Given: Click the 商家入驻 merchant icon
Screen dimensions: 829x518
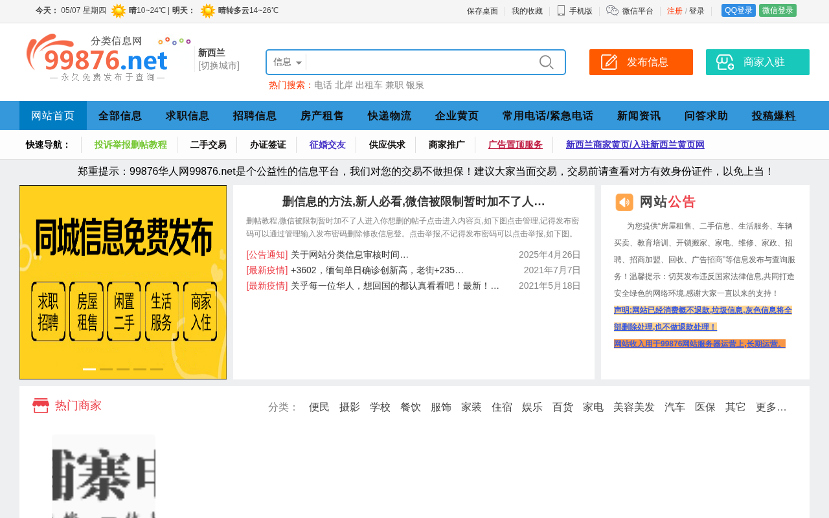Looking at the screenshot, I should click(725, 62).
